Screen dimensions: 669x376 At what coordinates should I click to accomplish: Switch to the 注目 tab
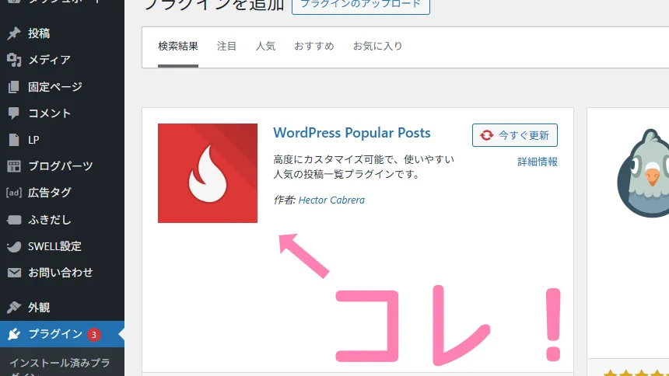(x=226, y=46)
